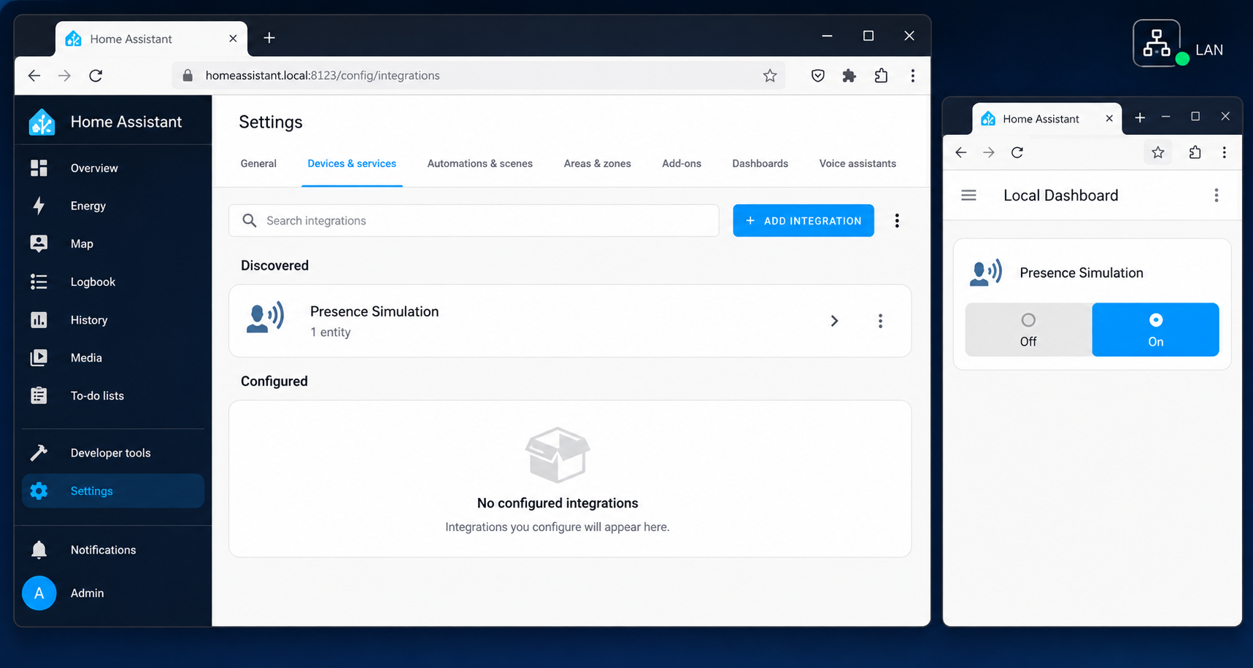Open the Media browser in sidebar

(x=112, y=357)
